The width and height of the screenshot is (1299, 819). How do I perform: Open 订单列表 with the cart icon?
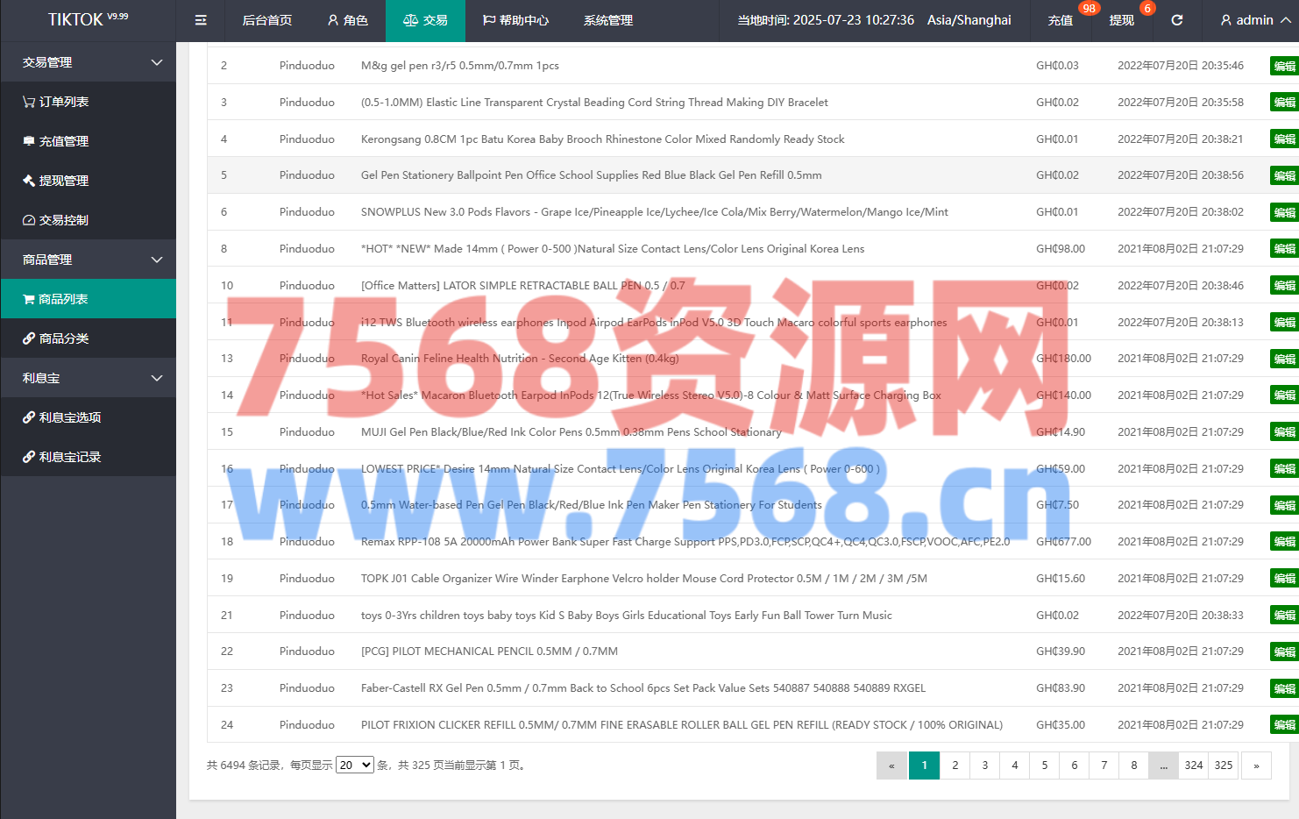55,102
